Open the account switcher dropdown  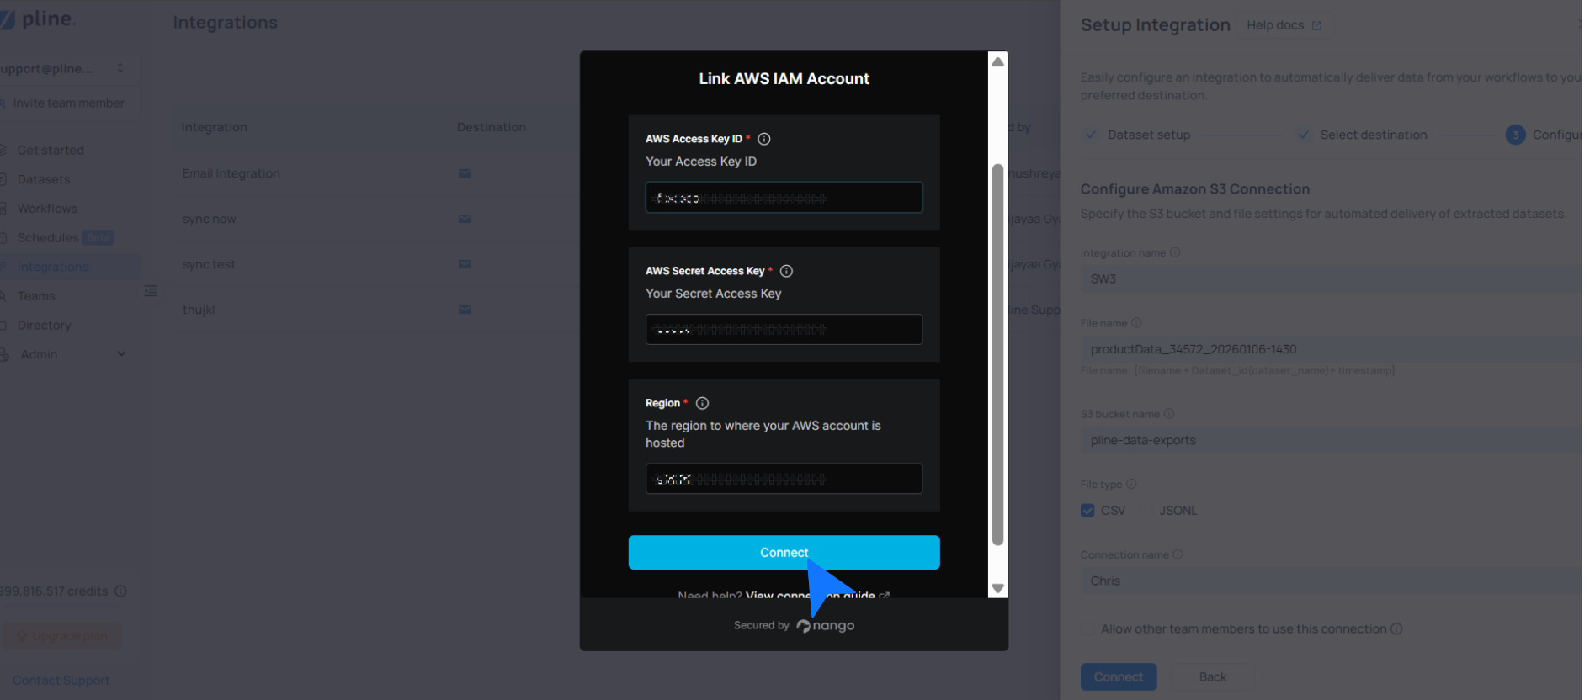[x=120, y=68]
